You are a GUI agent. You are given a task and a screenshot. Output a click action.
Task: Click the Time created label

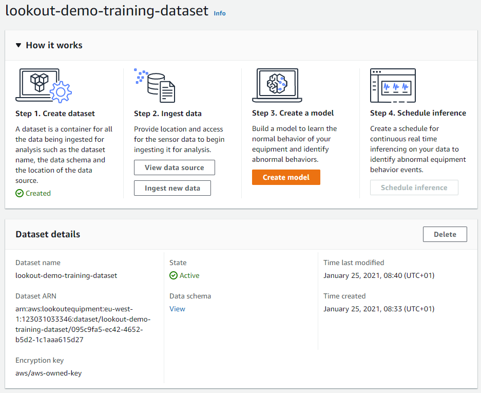(344, 296)
